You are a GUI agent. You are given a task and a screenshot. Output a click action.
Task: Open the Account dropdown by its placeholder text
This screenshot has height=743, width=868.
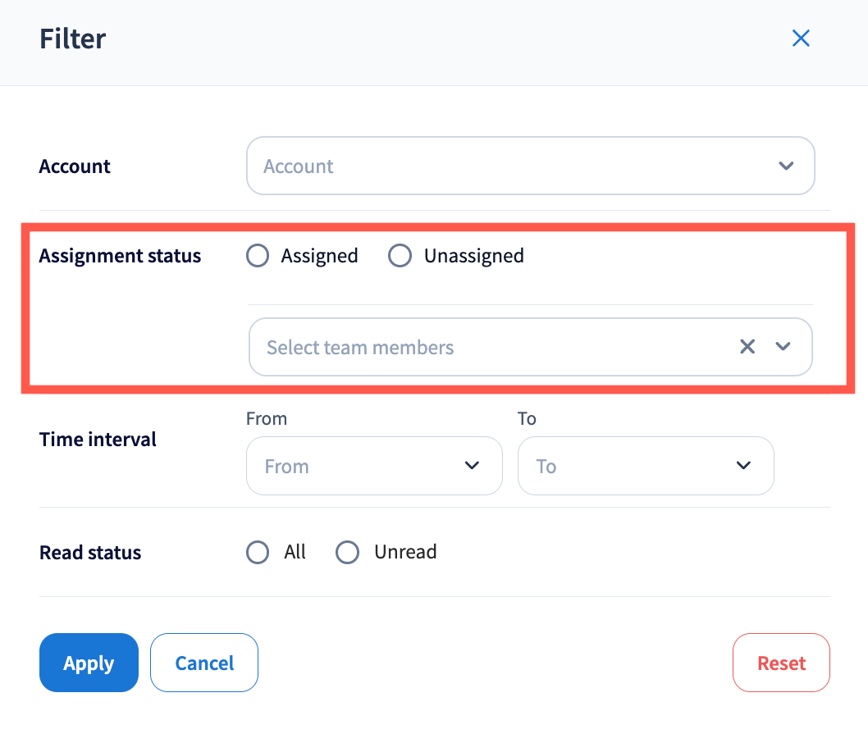click(299, 166)
